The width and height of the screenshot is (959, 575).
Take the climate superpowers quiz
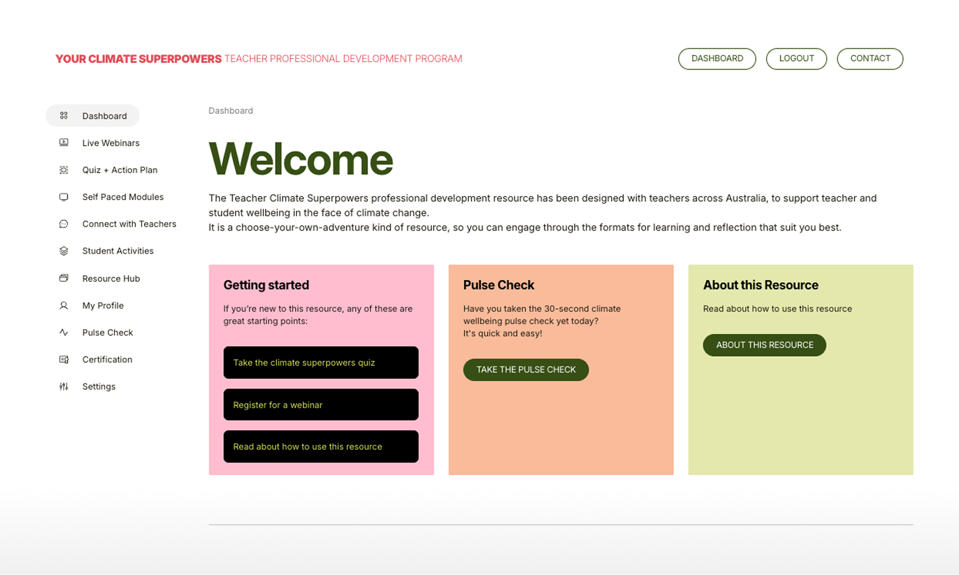click(x=321, y=362)
